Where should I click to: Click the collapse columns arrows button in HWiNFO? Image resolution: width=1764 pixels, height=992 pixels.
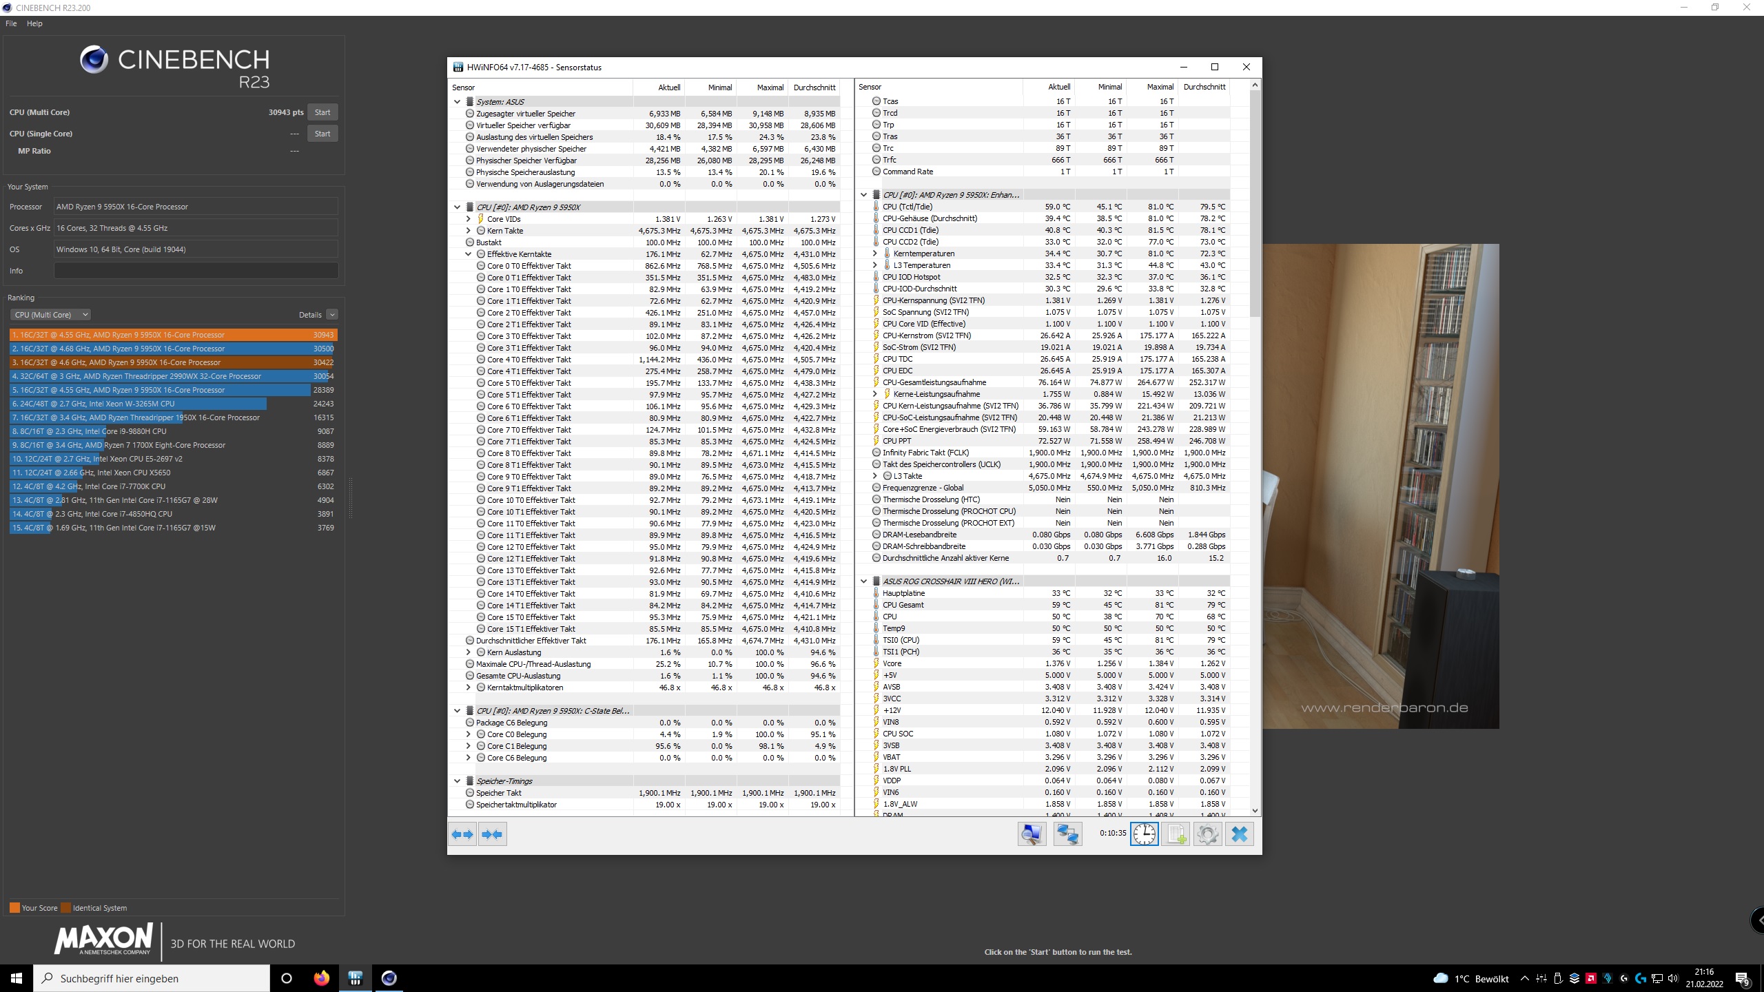tap(493, 834)
